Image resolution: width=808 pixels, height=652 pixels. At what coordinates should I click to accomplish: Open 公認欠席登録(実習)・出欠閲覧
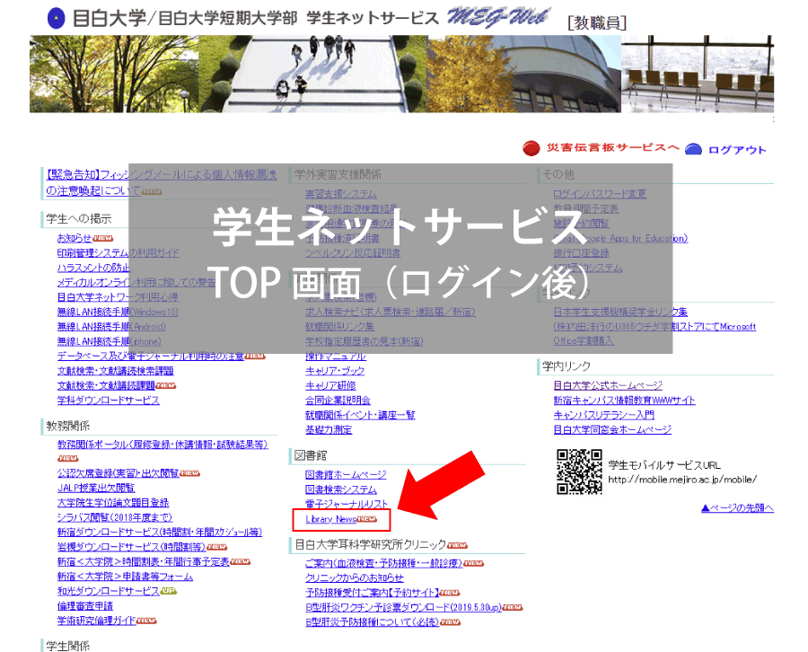click(118, 473)
